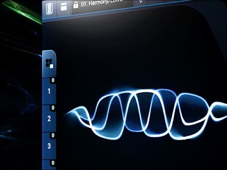Click the 0 badge below part 3

53,163
